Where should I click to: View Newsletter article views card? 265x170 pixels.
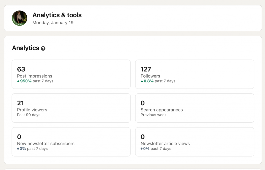click(x=195, y=142)
